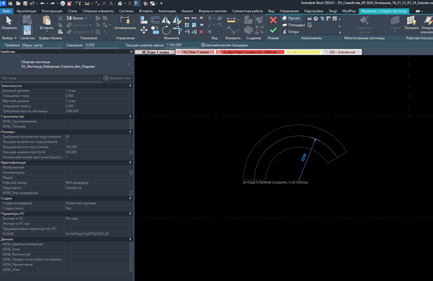The image size is (433, 281).
Task: Switch to the Конструкция ribbon tab
Action: pyautogui.click(x=52, y=11)
